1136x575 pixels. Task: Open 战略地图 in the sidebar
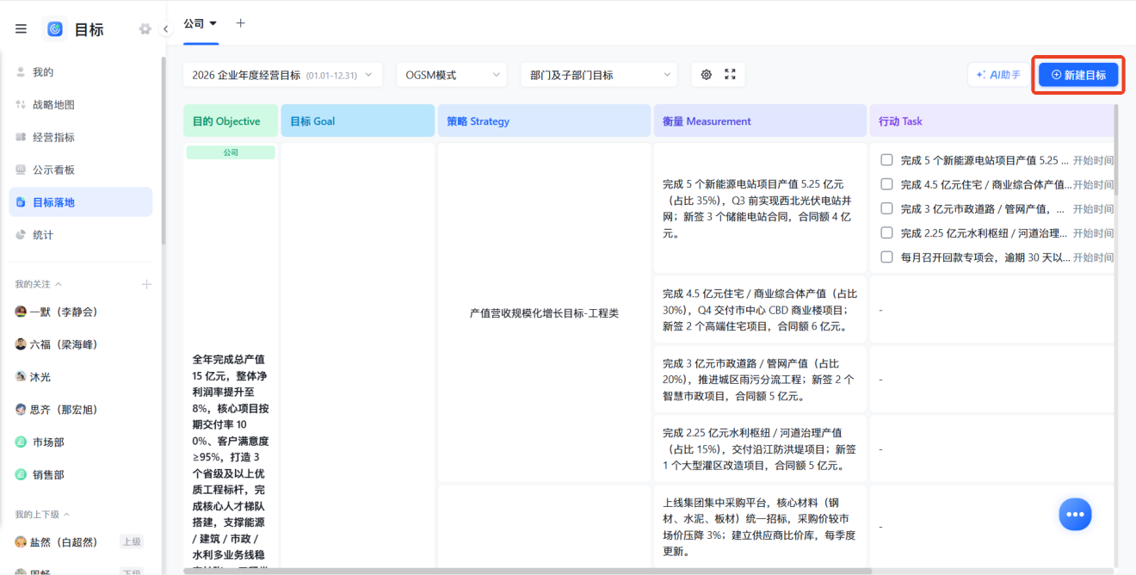pyautogui.click(x=81, y=105)
